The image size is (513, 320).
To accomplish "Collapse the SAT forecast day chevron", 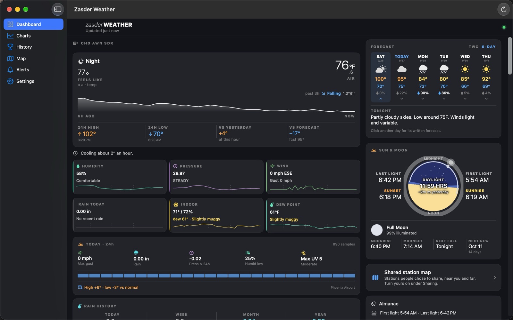I will coord(381,99).
